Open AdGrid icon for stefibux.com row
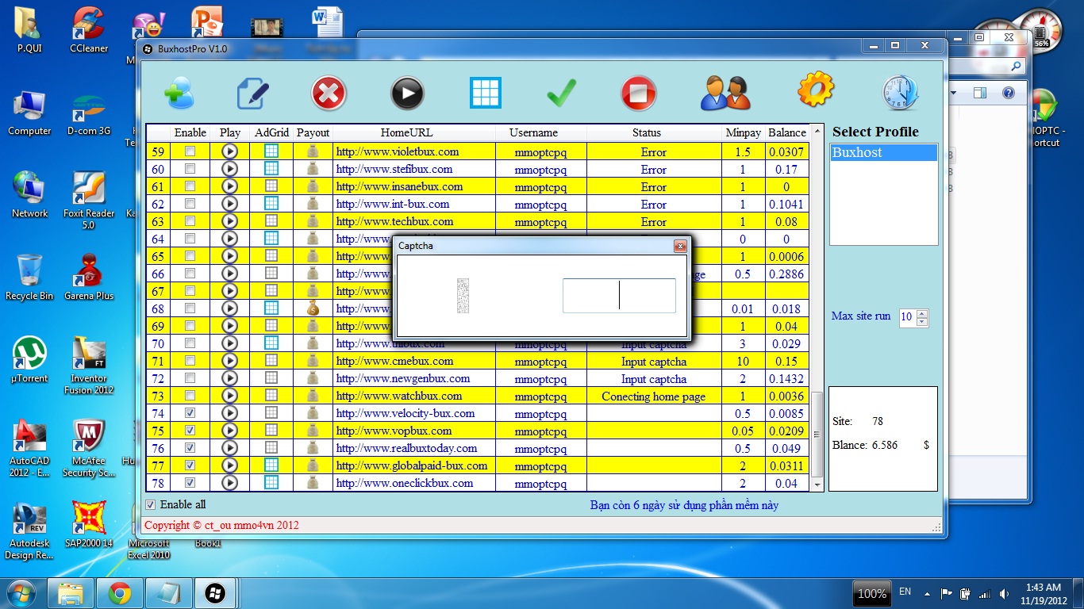Image resolution: width=1084 pixels, height=609 pixels. 271,169
